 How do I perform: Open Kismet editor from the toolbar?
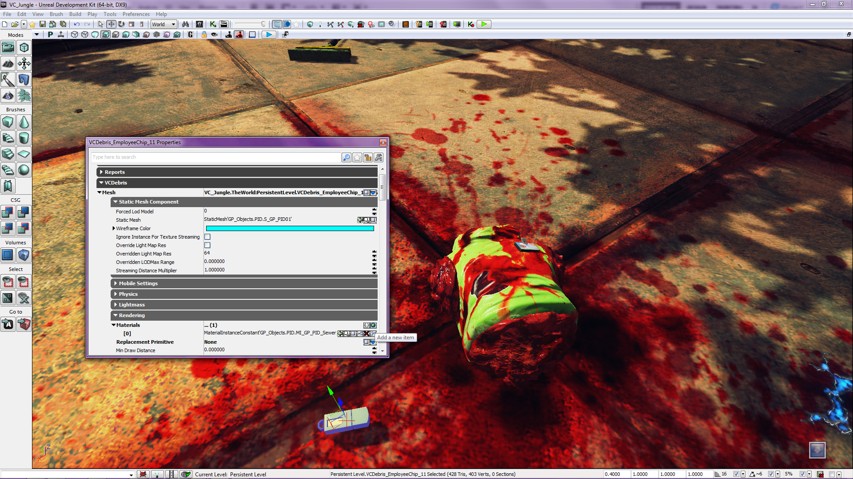213,24
